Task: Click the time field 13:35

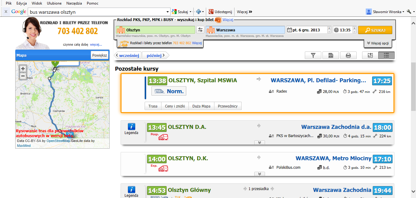Action: click(x=343, y=30)
